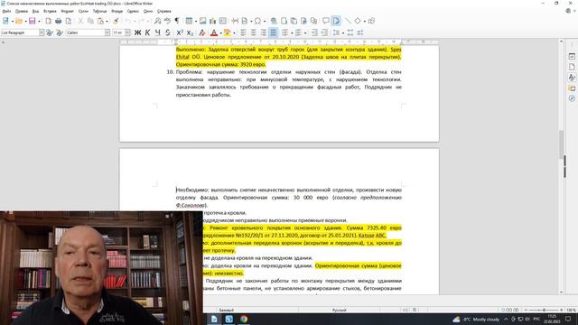This screenshot has width=578, height=325.
Task: Toggle strikethrough formatting
Action: [x=167, y=32]
